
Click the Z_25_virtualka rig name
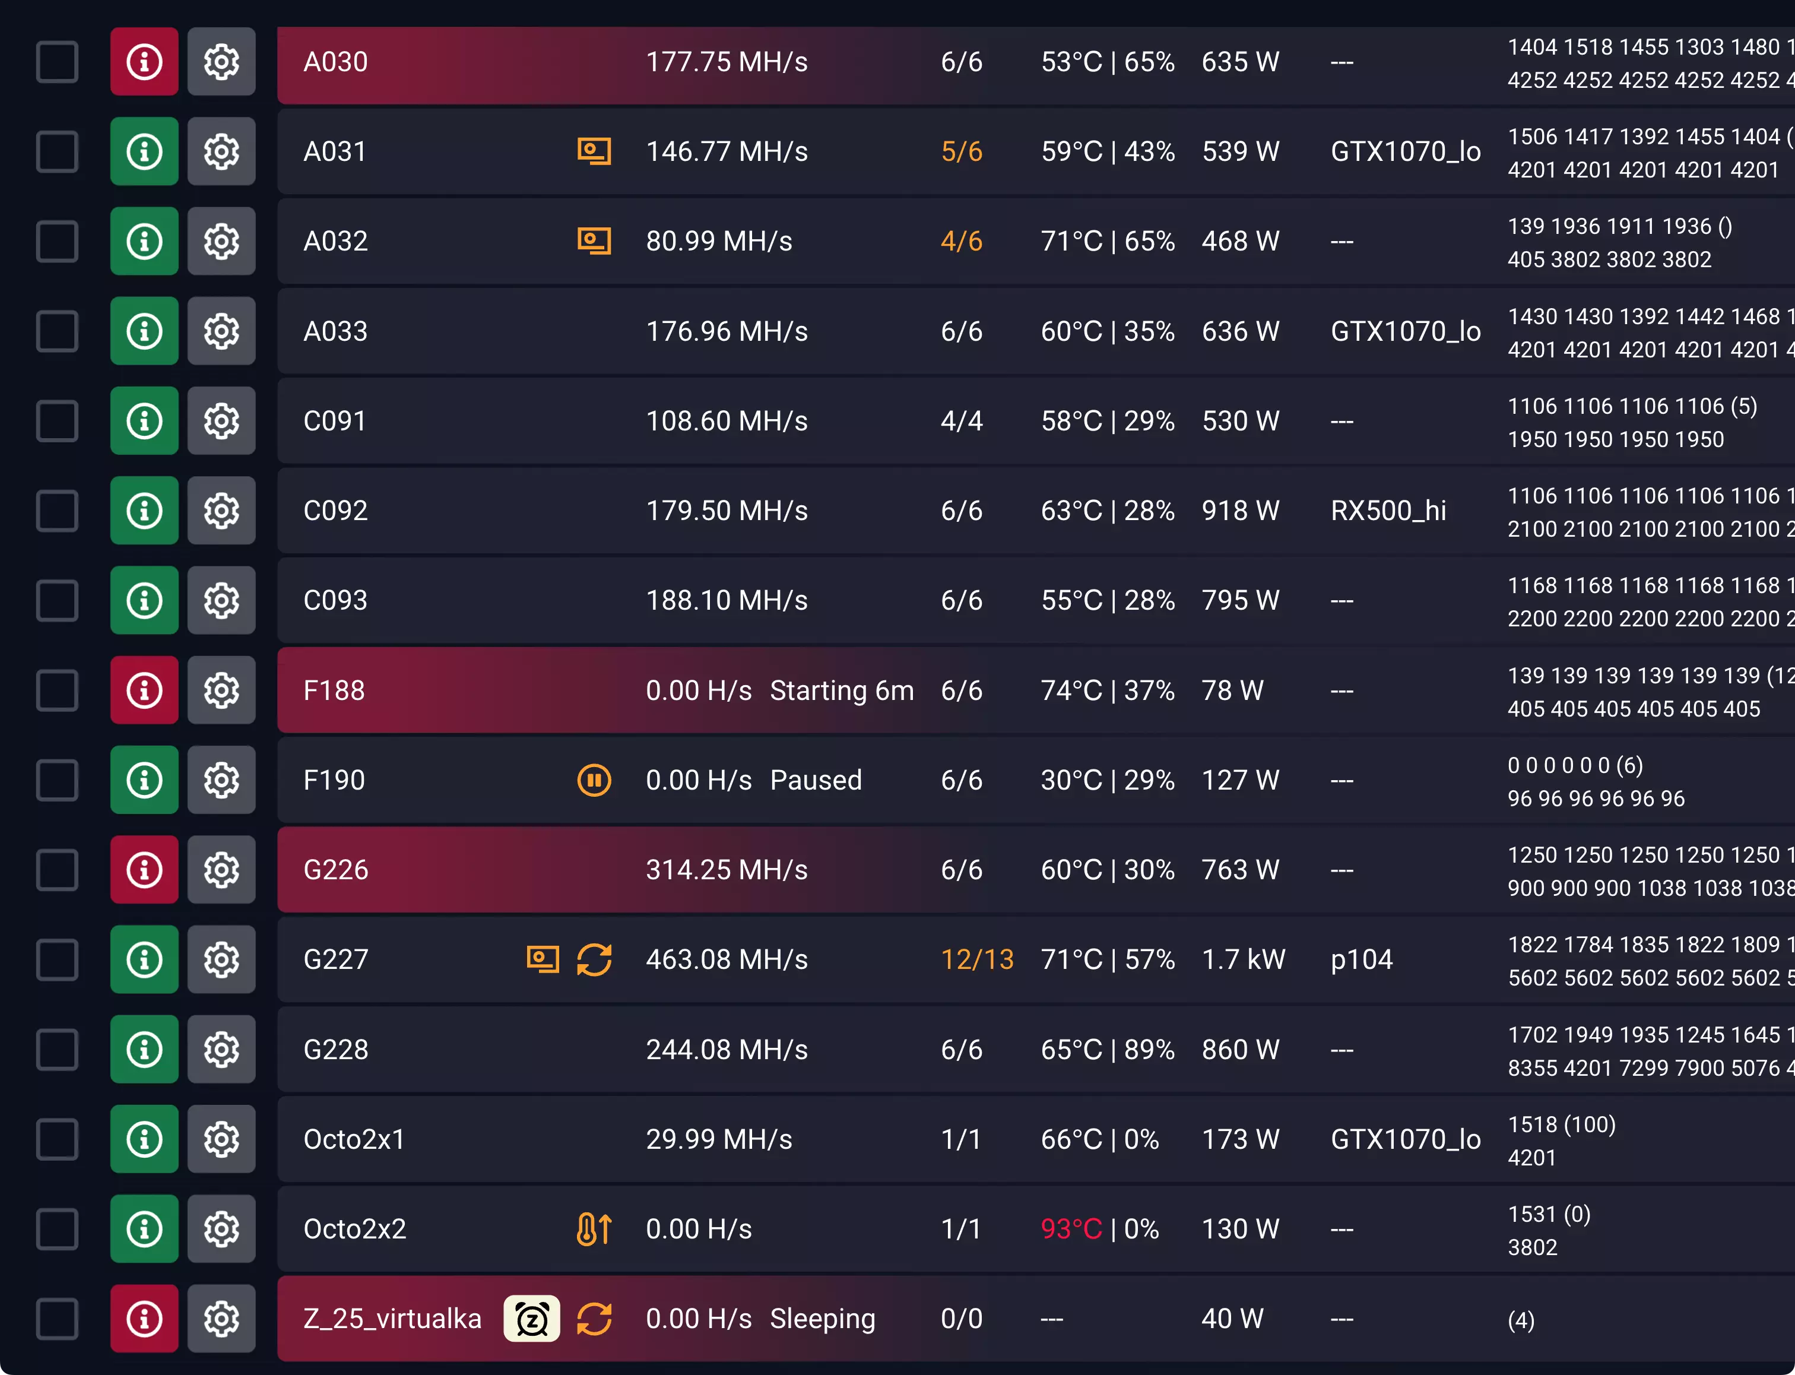pyautogui.click(x=392, y=1319)
